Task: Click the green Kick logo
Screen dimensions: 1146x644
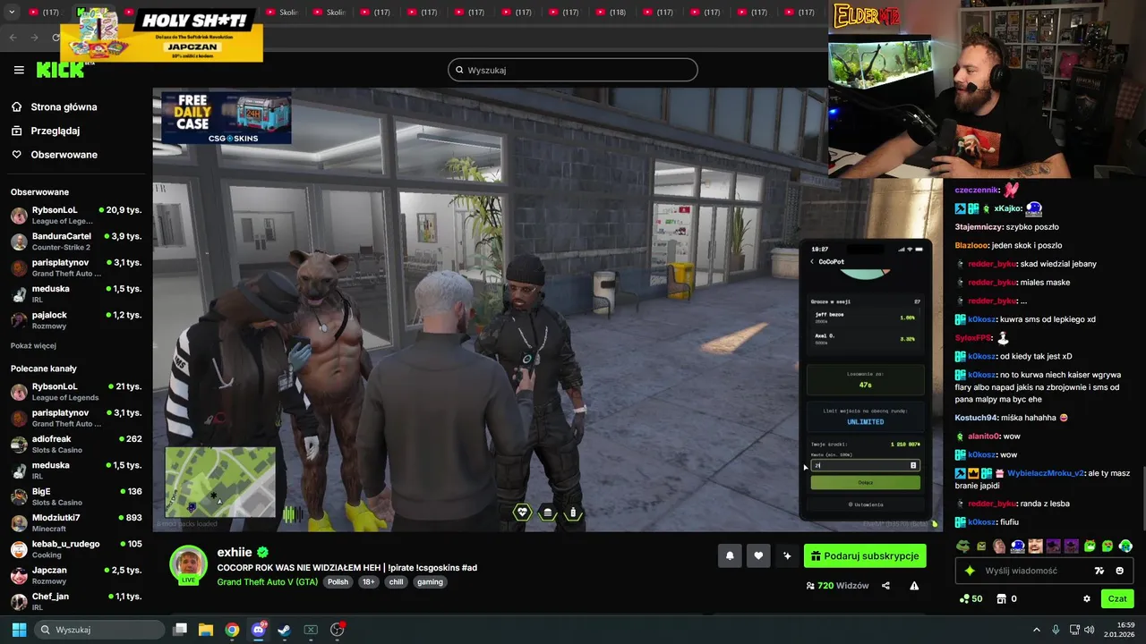Action: [x=59, y=70]
